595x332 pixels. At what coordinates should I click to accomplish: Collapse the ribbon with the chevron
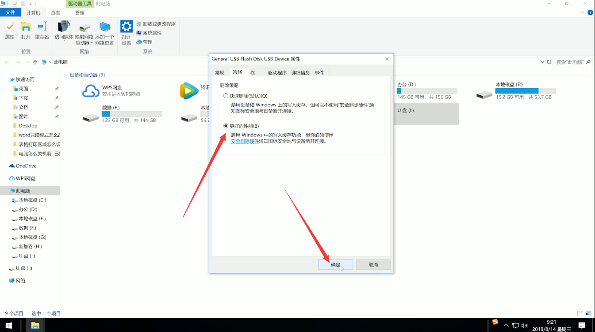coord(583,12)
